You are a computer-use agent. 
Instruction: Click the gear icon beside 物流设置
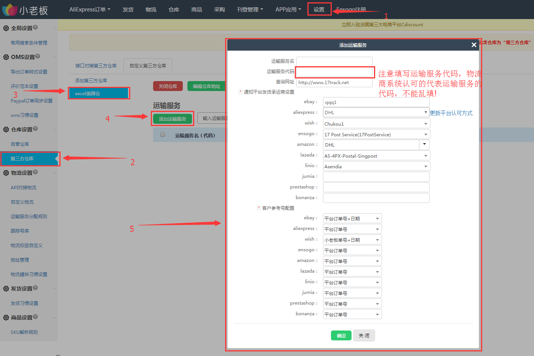coord(6,173)
